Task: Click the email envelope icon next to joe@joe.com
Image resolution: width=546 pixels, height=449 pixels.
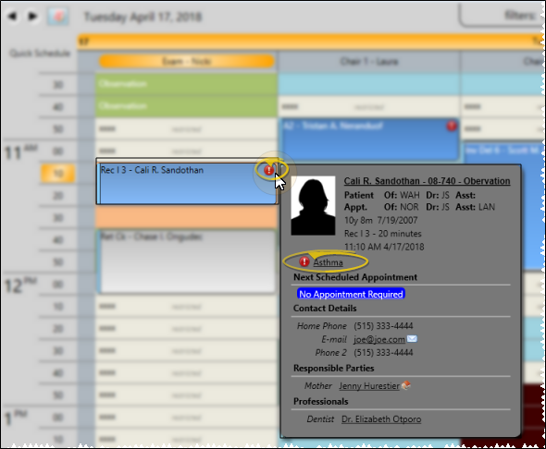Action: (x=412, y=338)
